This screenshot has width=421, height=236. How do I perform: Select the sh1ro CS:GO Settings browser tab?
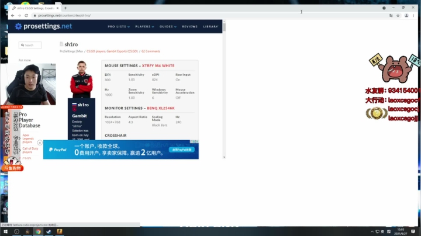(35, 8)
